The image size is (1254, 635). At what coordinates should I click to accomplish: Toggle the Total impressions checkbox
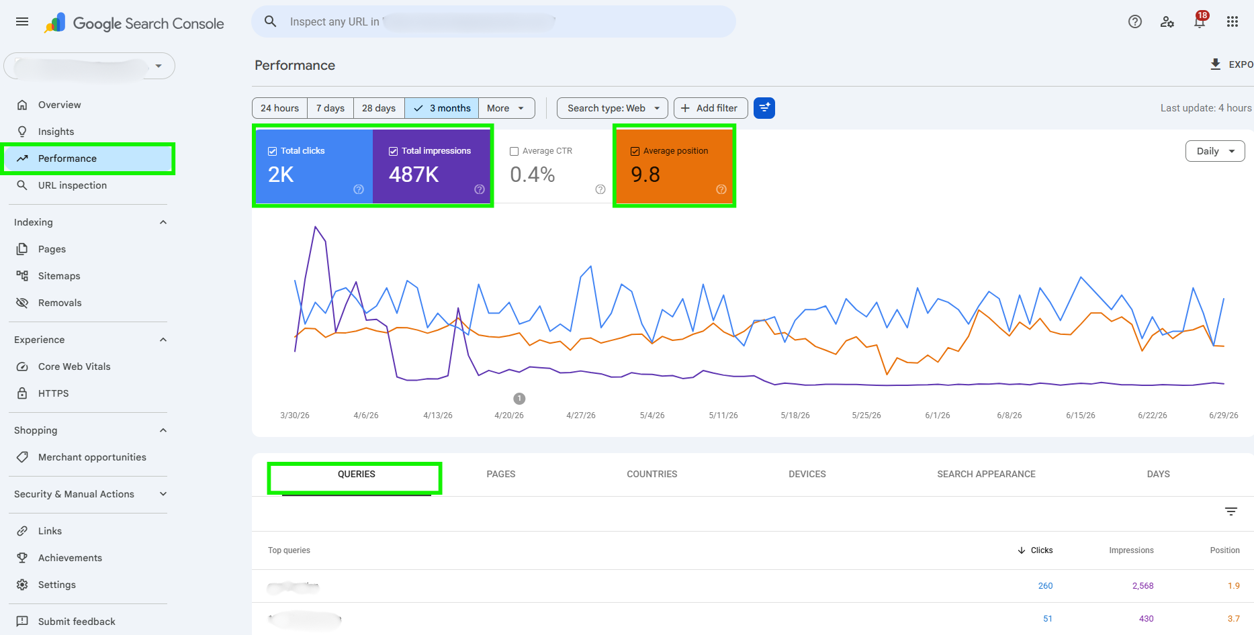[393, 151]
